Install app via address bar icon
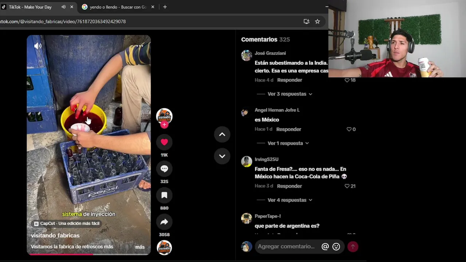Screen dimensions: 466x262 click(x=307, y=21)
